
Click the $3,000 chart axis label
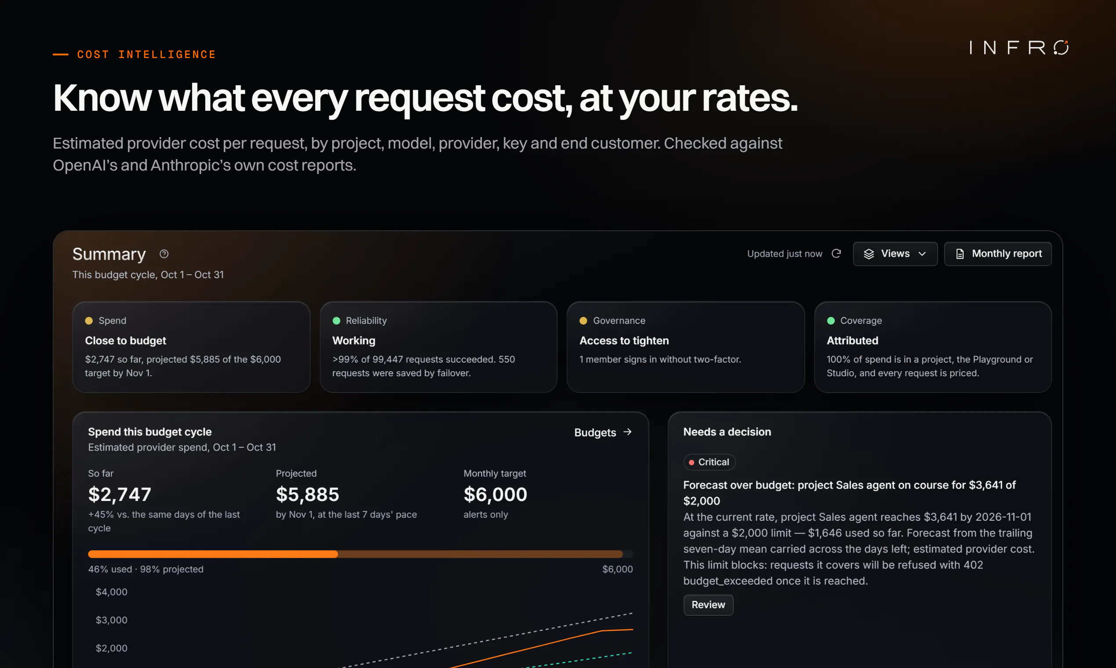112,620
